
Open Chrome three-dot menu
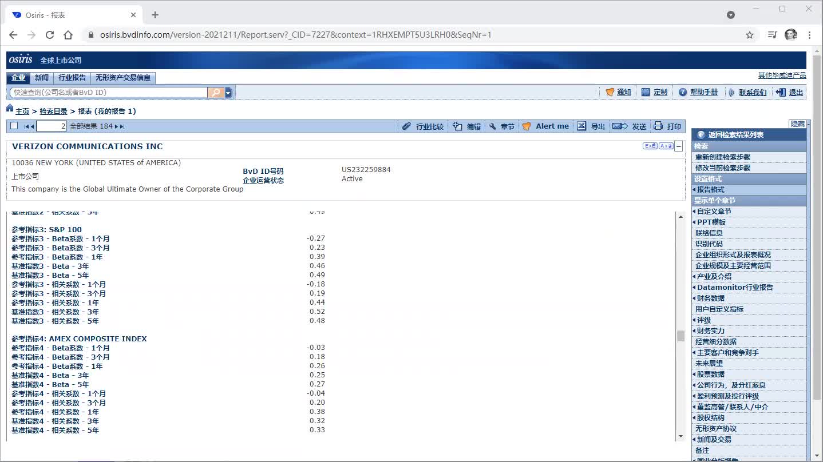click(x=809, y=35)
